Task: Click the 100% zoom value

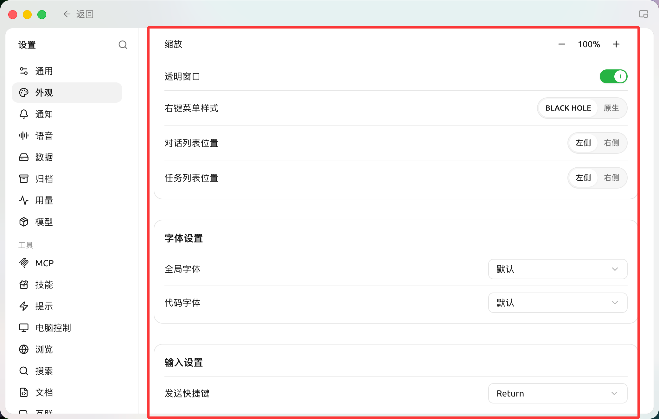Action: tap(589, 44)
